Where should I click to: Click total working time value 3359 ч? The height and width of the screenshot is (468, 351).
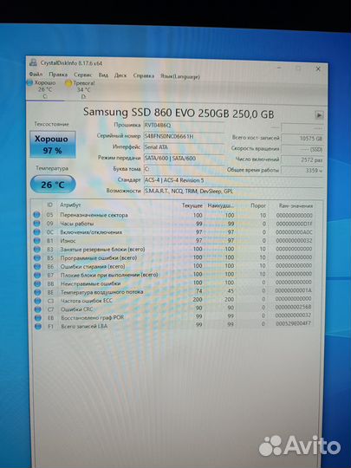click(302, 171)
